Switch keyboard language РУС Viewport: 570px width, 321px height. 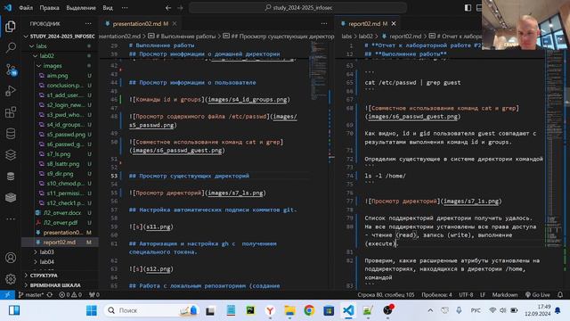[476, 310]
